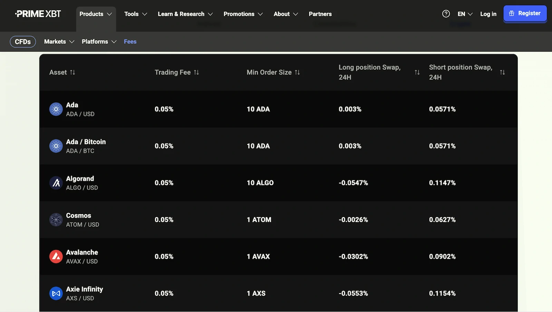Click the PrimeXBT logo
Image resolution: width=552 pixels, height=312 pixels.
(38, 14)
